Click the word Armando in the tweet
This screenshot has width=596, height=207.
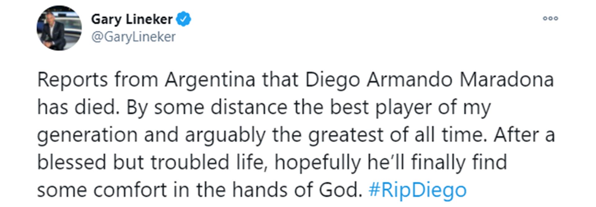click(409, 80)
